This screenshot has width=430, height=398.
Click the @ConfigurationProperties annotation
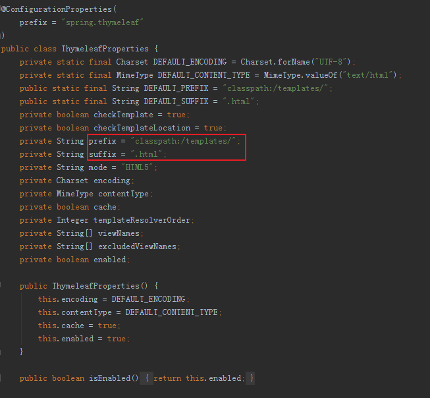tap(57, 9)
